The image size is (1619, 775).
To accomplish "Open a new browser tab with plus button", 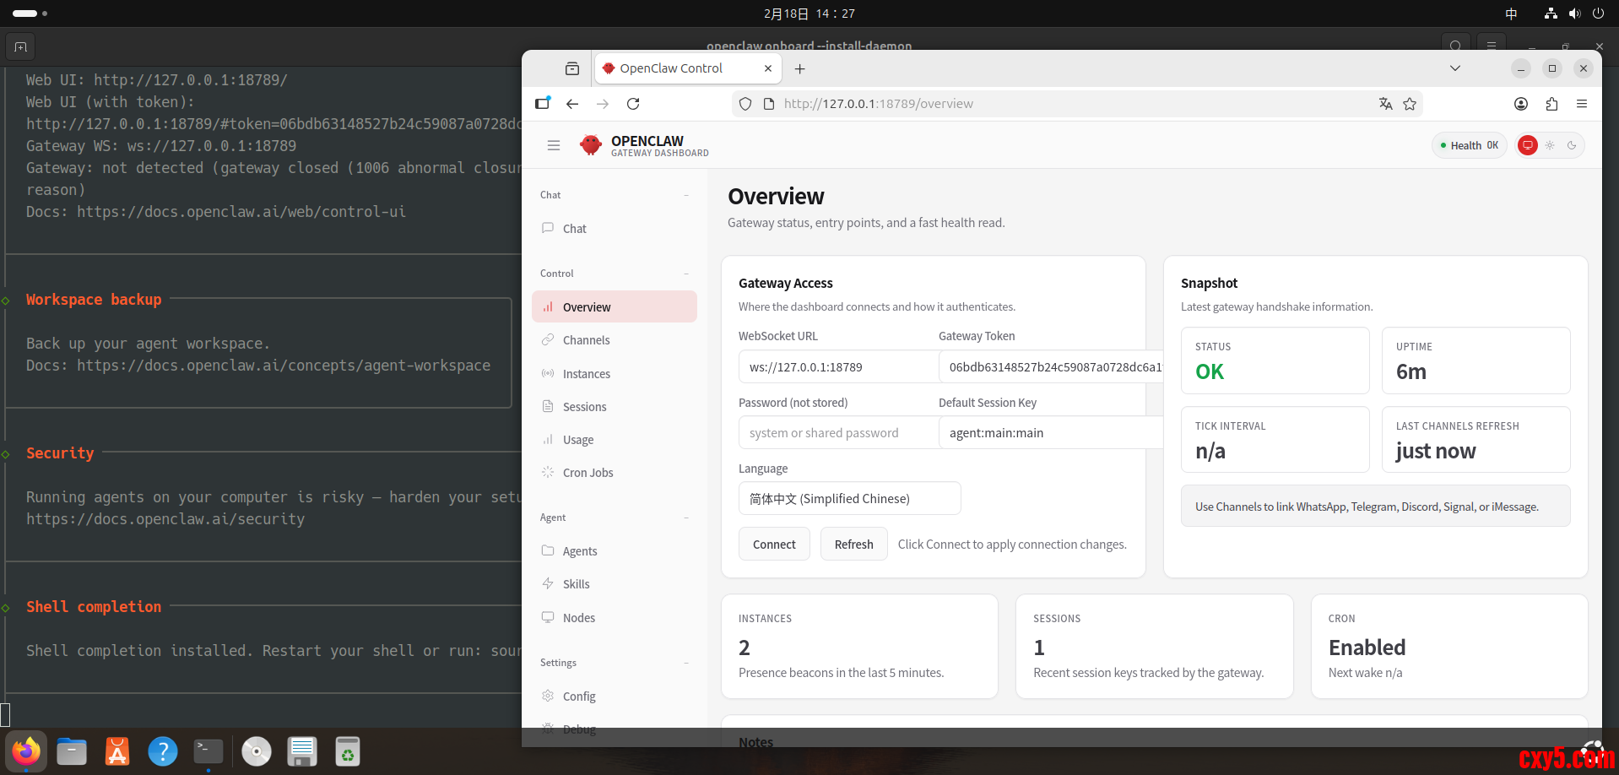I will [x=800, y=68].
